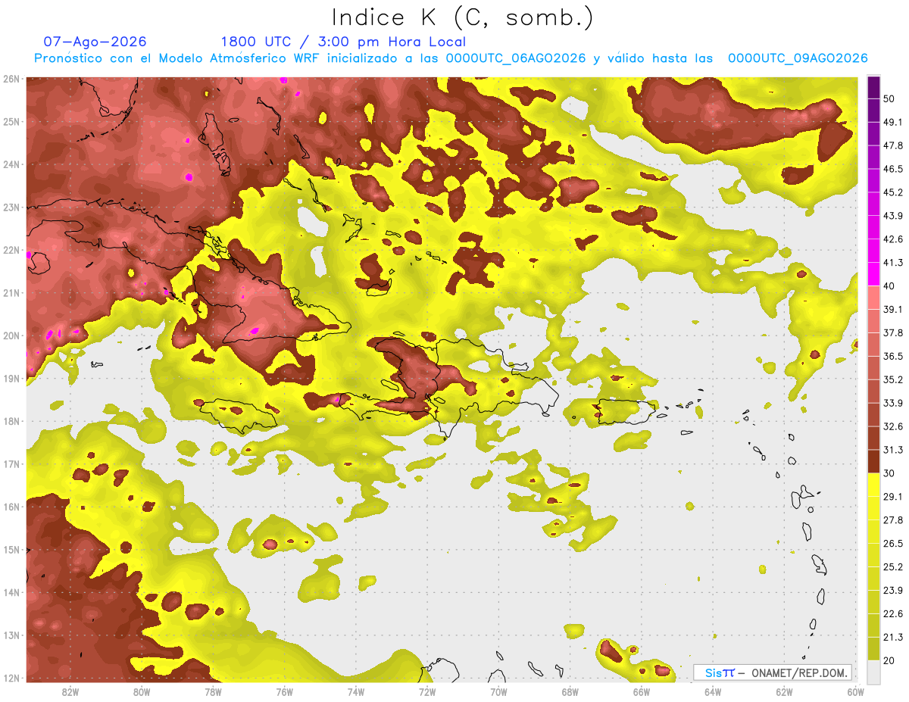The height and width of the screenshot is (702, 909).
Task: Click the legend value "39.1"
Action: (x=893, y=309)
